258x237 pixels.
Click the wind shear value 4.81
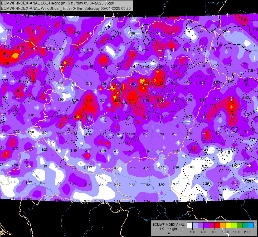pos(59,150)
